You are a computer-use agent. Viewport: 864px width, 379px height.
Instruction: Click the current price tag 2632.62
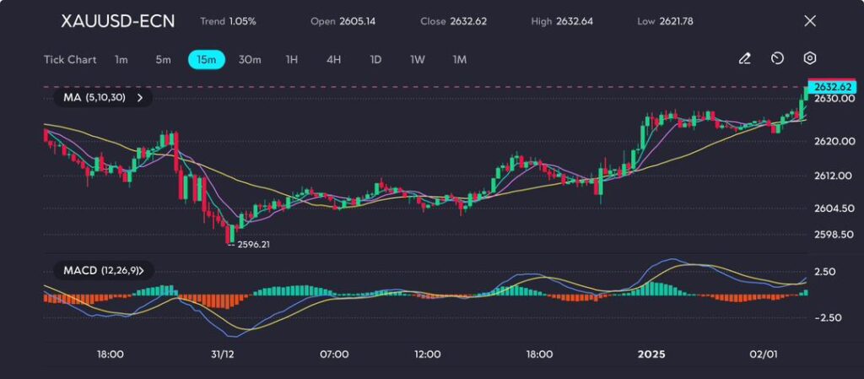(x=831, y=87)
